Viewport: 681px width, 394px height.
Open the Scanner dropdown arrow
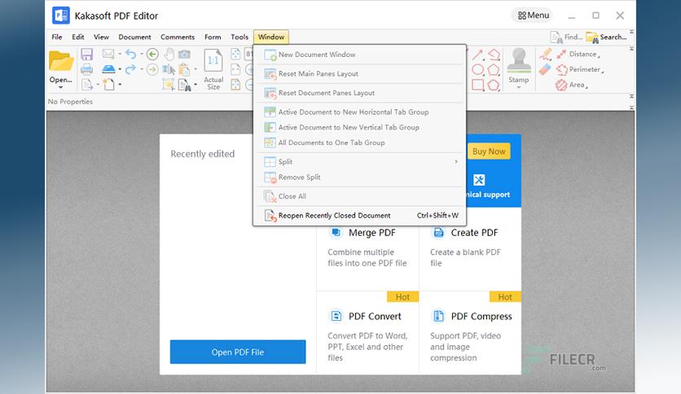coord(120,69)
